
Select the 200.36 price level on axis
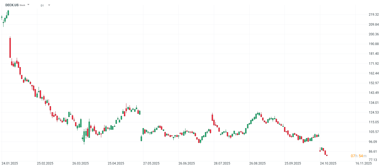click(373, 34)
